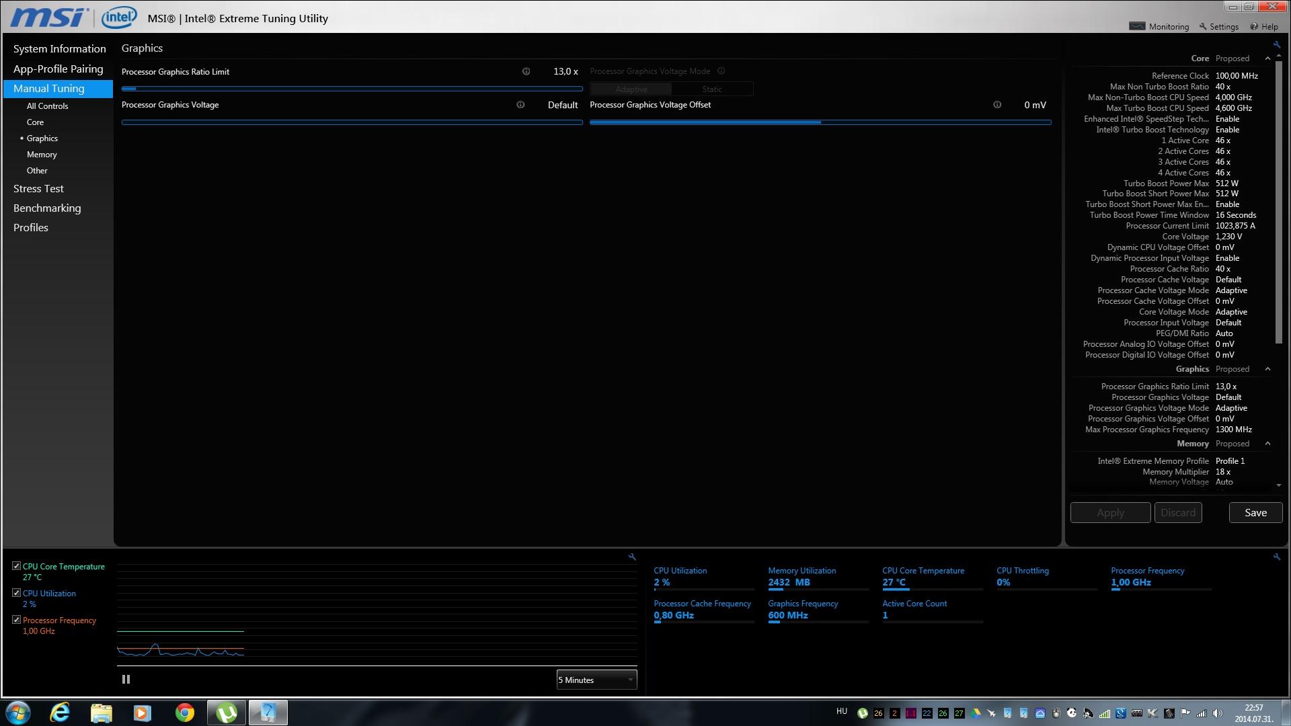Click the Action Center flag icon

coord(1185,713)
